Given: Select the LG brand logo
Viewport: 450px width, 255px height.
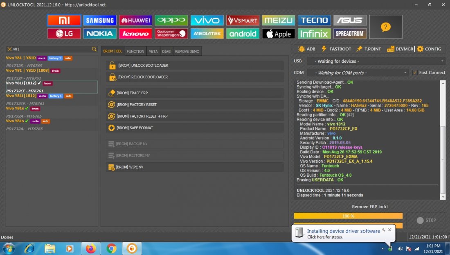Looking at the screenshot, I should click(x=64, y=34).
